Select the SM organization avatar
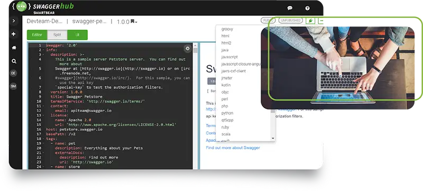The width and height of the screenshot is (423, 191). click(14, 86)
